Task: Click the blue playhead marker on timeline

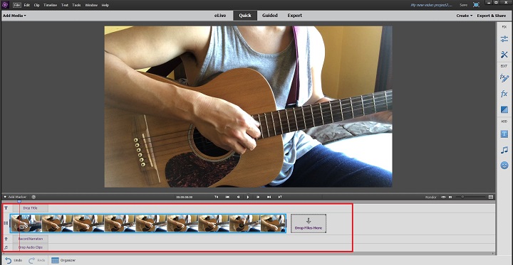Action: coord(19,202)
